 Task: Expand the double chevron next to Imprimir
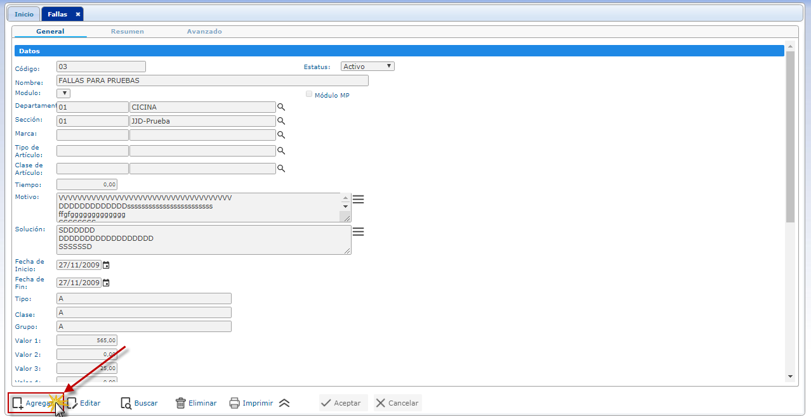point(284,403)
